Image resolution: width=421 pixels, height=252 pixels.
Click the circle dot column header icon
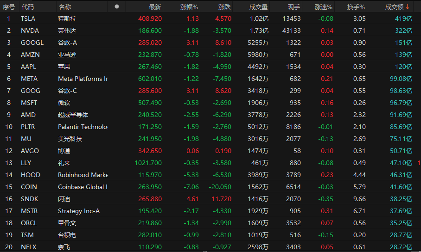coord(117,6)
